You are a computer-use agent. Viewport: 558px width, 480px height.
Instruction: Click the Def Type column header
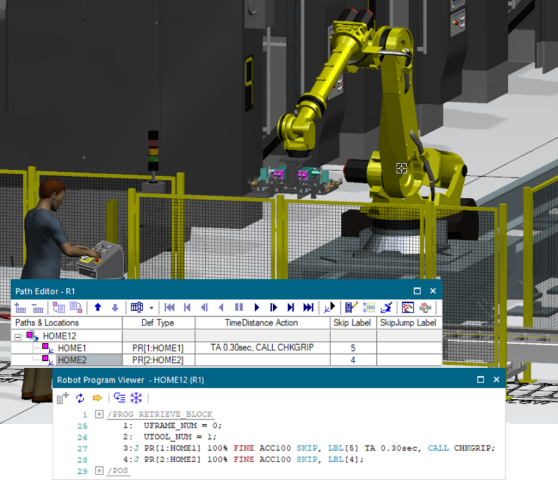[x=157, y=322]
